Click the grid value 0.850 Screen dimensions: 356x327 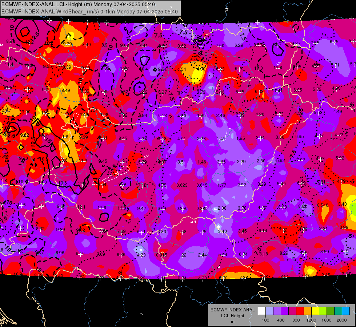[x=182, y=208]
